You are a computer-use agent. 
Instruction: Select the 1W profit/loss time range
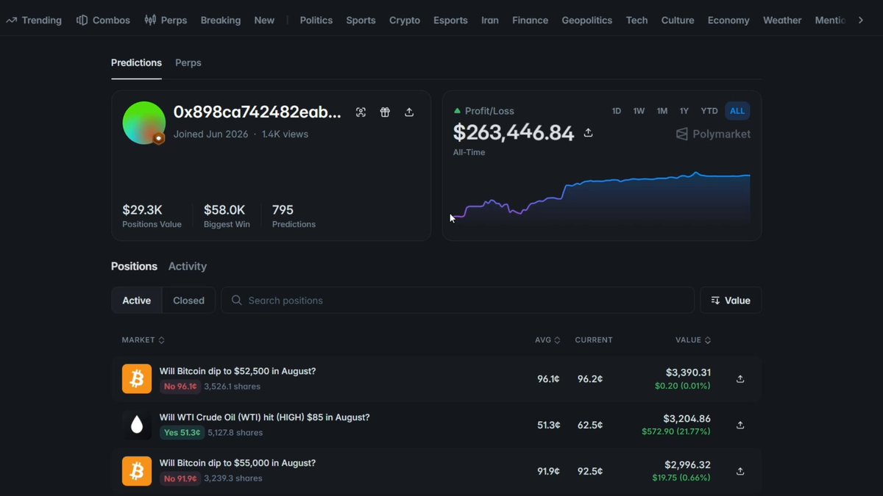click(x=639, y=111)
